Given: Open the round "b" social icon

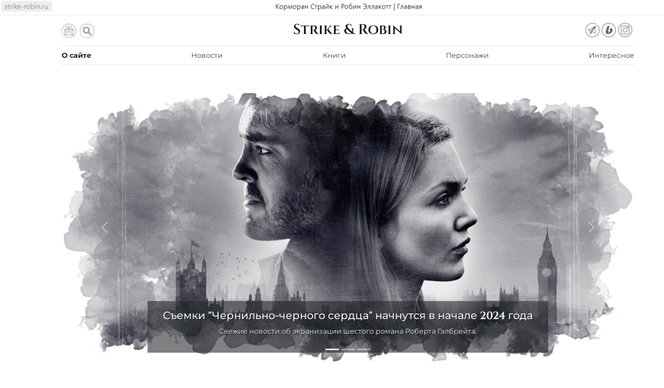Looking at the screenshot, I should 609,30.
